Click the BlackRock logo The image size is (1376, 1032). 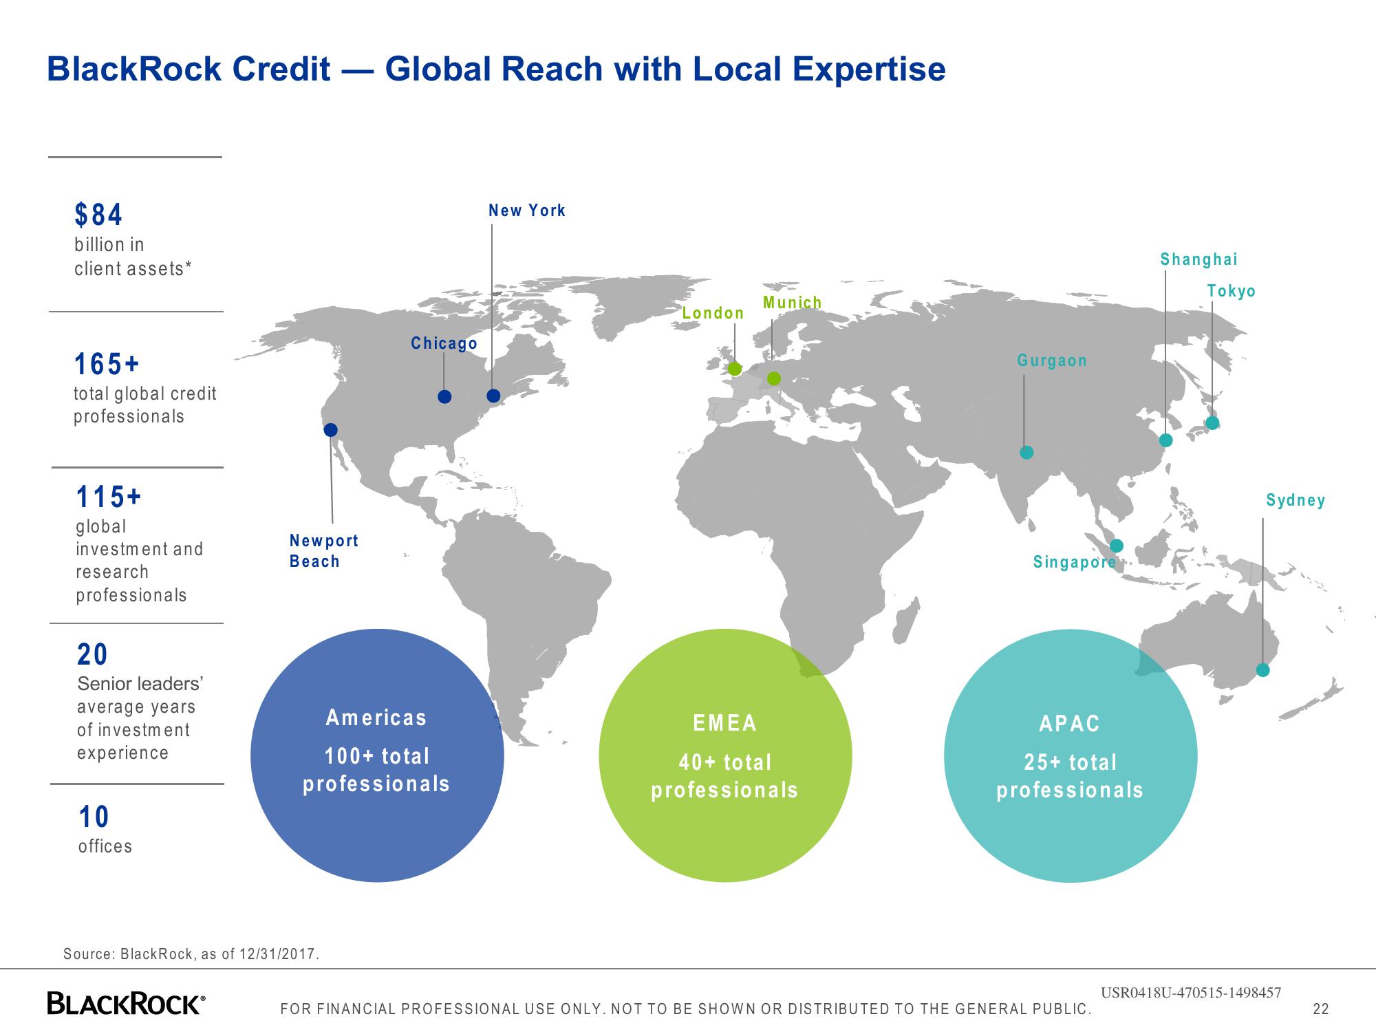[126, 1004]
